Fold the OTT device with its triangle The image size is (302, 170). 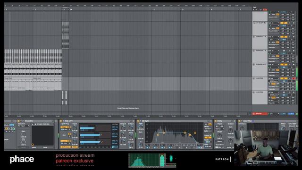[x=63, y=121]
